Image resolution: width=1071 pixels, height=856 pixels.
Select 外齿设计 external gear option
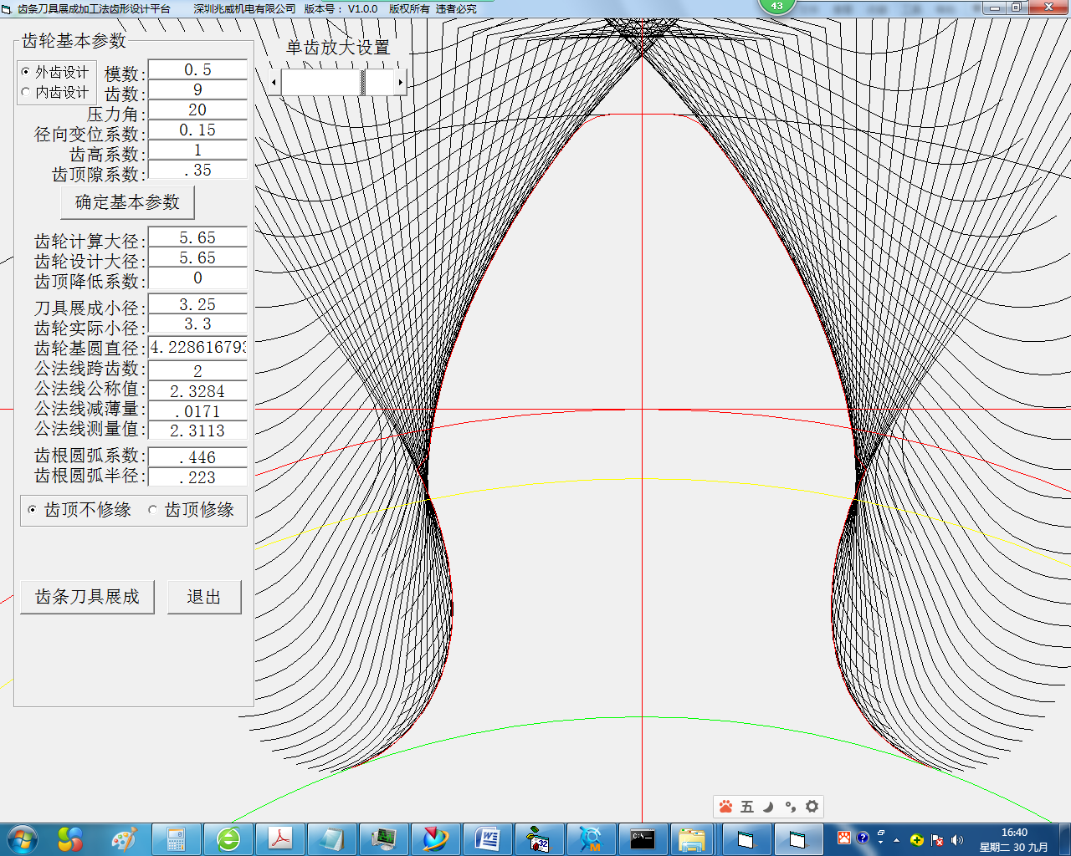55,72
